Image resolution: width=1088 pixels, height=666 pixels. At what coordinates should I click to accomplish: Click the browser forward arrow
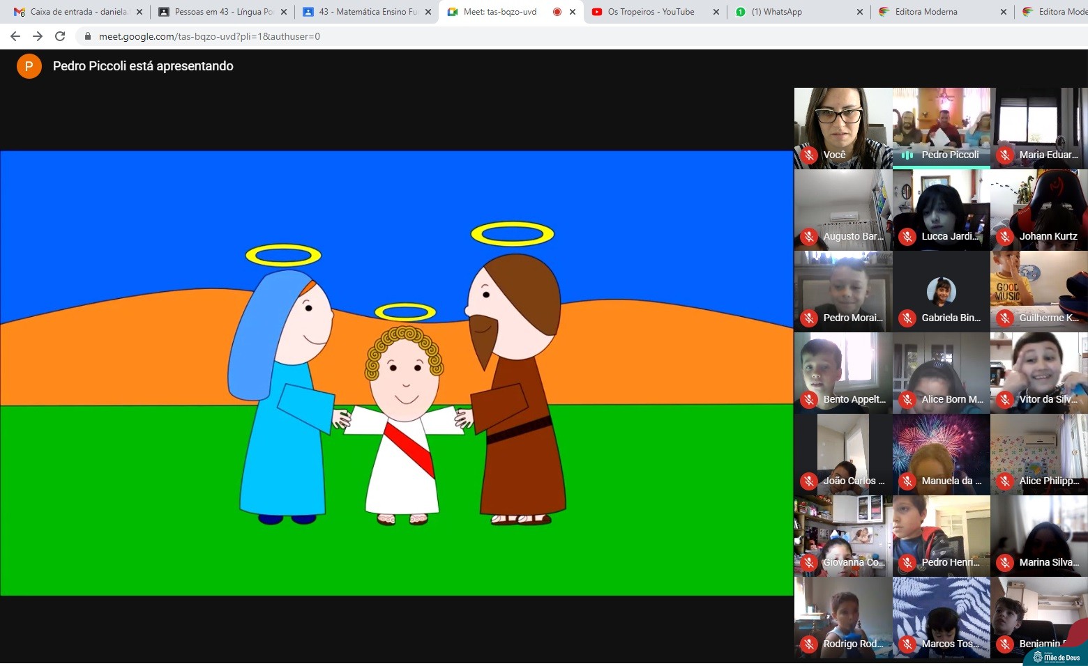[x=38, y=36]
